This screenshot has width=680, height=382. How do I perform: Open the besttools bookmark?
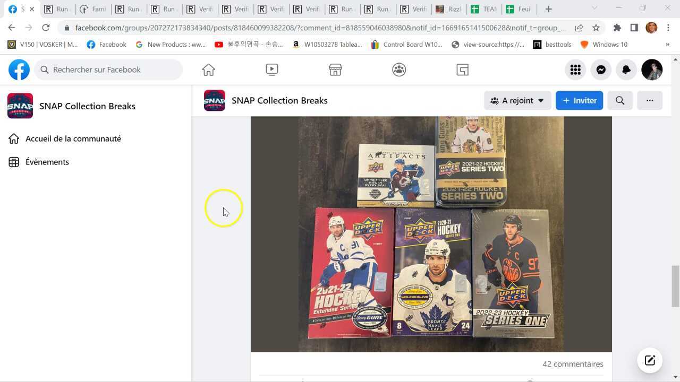coord(552,45)
